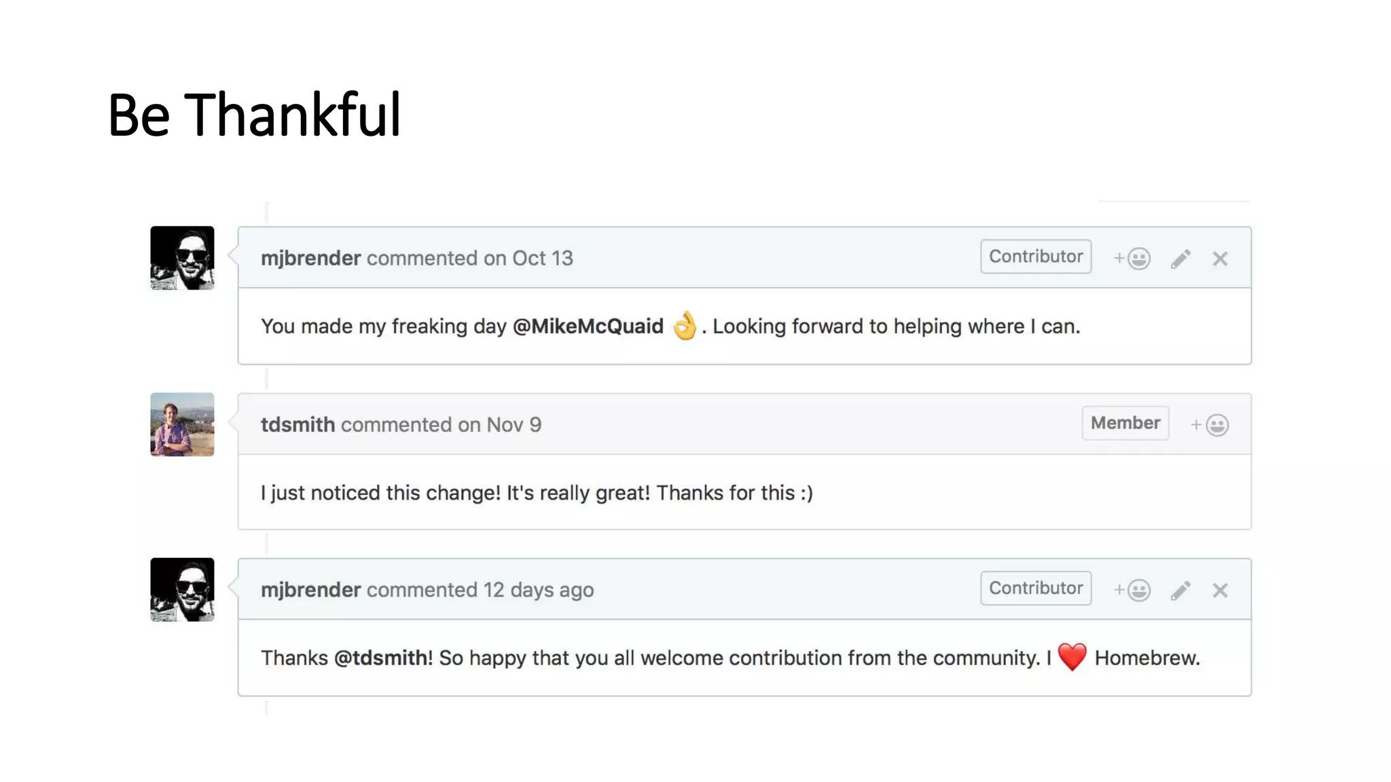This screenshot has width=1391, height=782.
Task: Click the Contributor badge on last comment
Action: pyautogui.click(x=1036, y=588)
